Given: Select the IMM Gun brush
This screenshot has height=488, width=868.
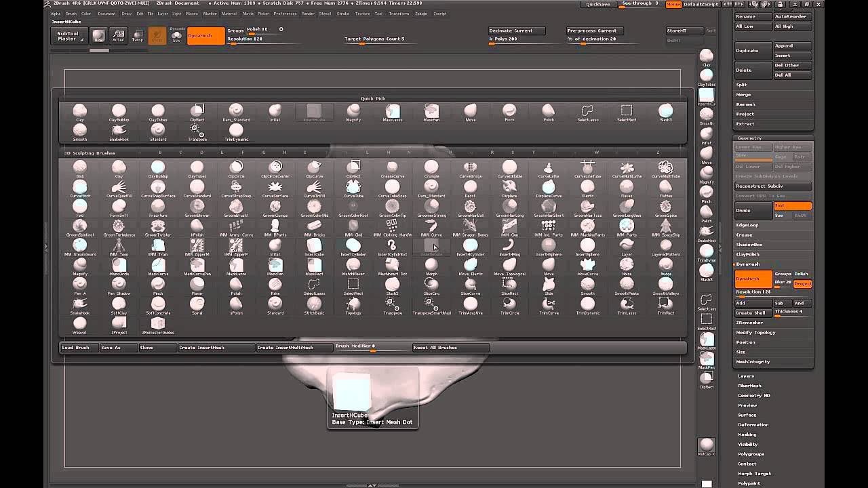Looking at the screenshot, I should [x=510, y=228].
